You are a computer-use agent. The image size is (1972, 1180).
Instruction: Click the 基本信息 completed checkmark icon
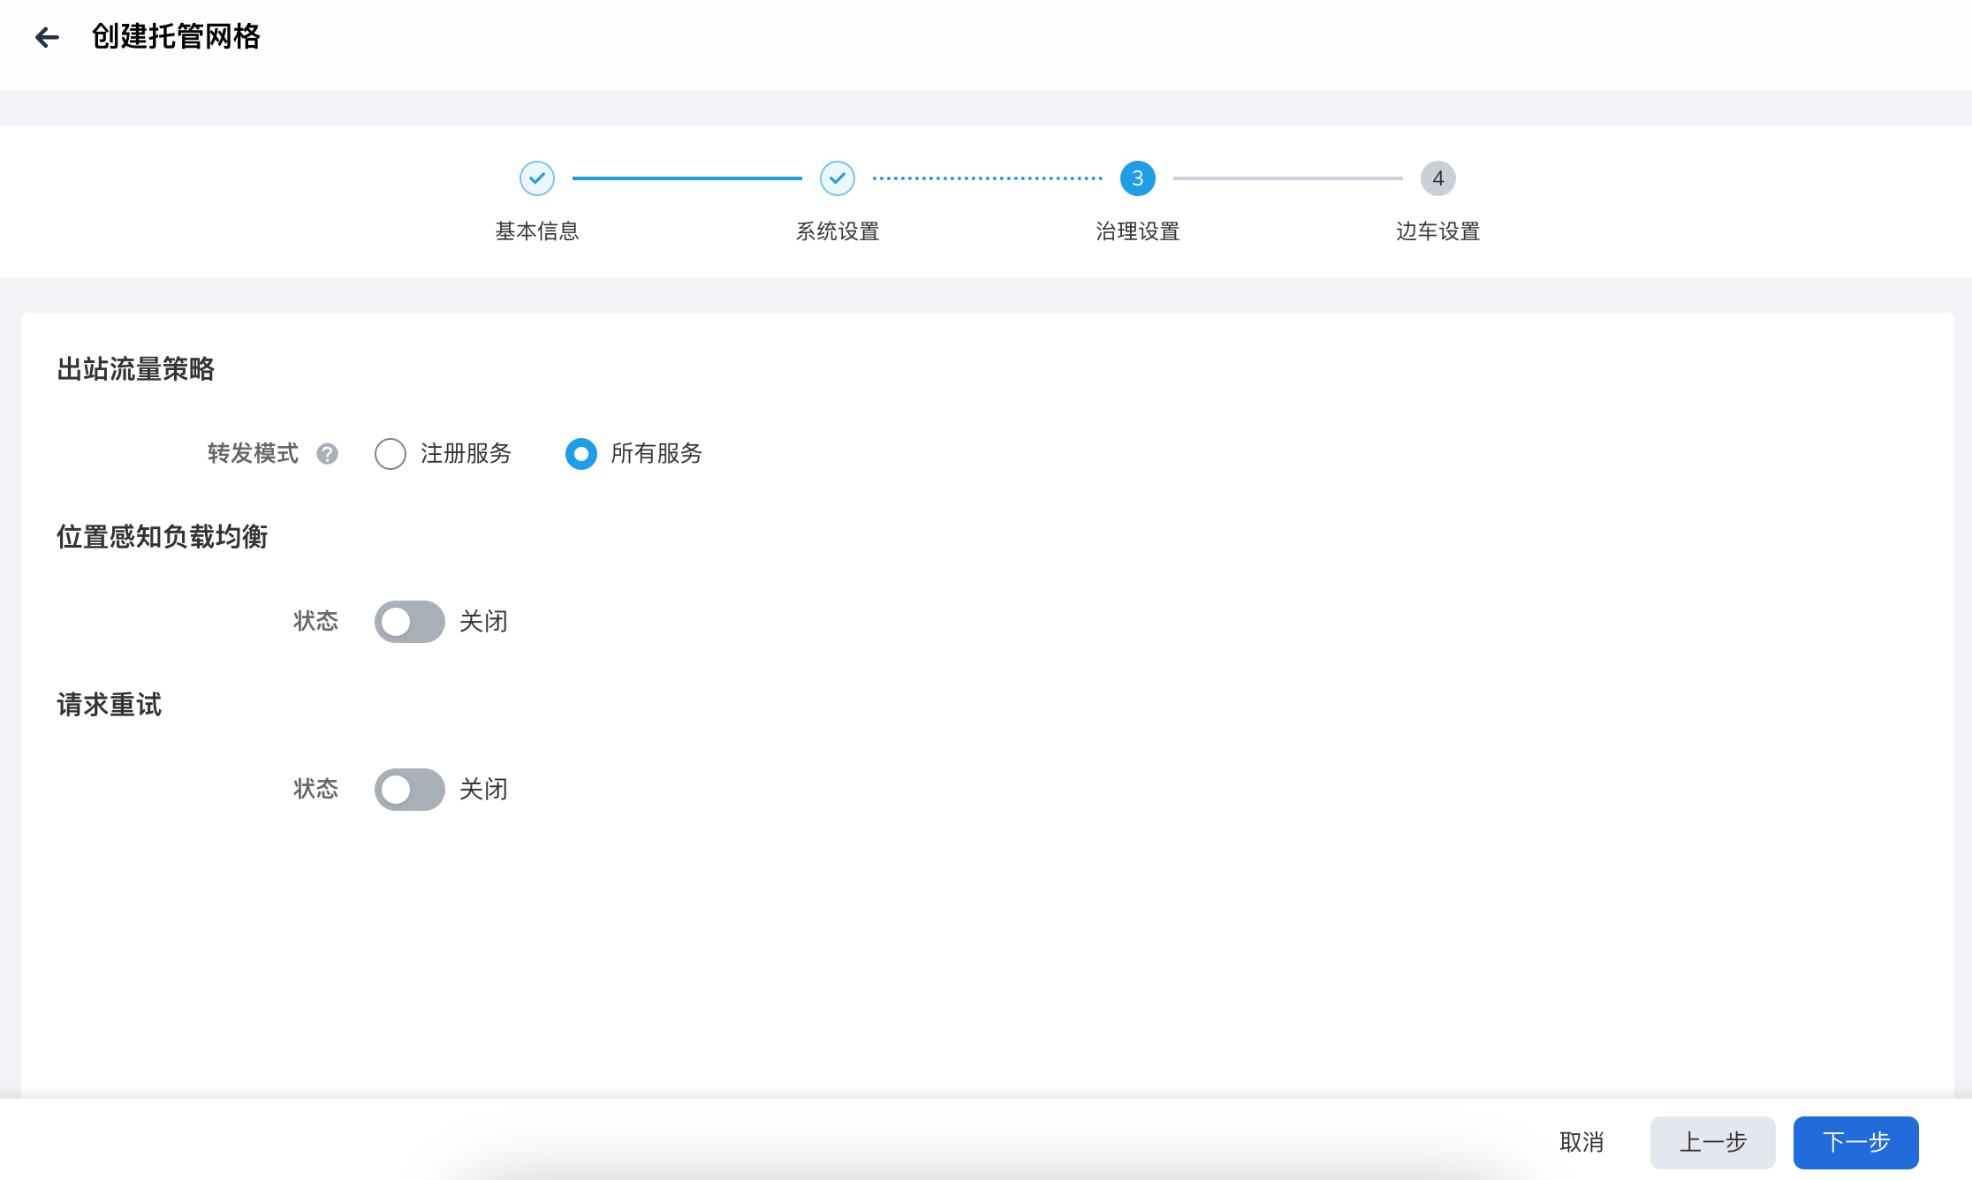click(x=537, y=178)
